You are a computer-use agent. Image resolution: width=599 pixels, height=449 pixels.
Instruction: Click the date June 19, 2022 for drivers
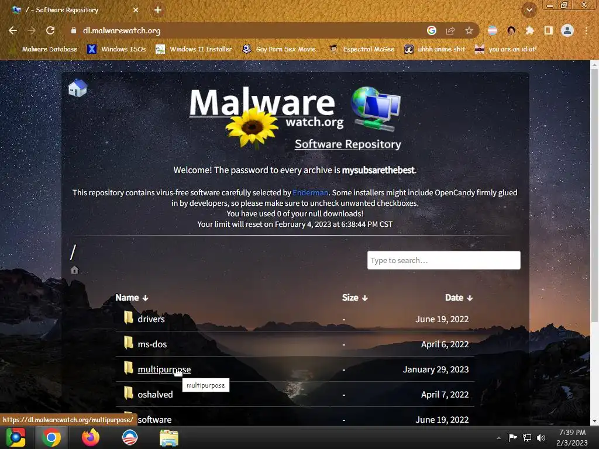click(442, 319)
